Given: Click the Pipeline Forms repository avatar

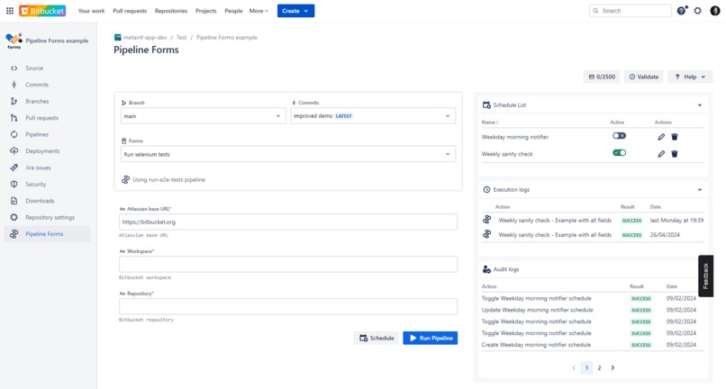Looking at the screenshot, I should coord(14,41).
